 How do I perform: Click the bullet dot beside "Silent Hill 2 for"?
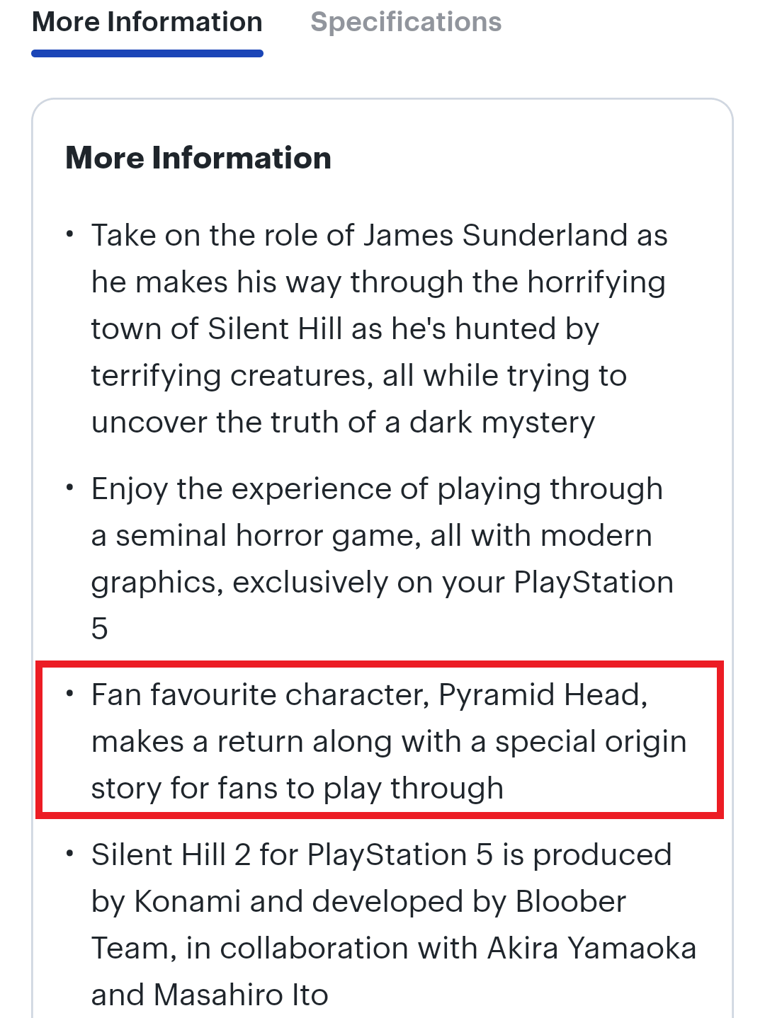[x=69, y=854]
